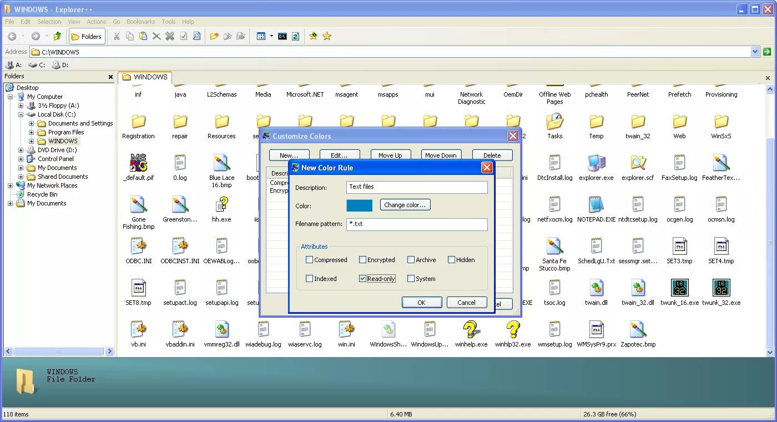Image resolution: width=777 pixels, height=422 pixels.
Task: Click the blue color swatch in the dialog
Action: coord(359,205)
